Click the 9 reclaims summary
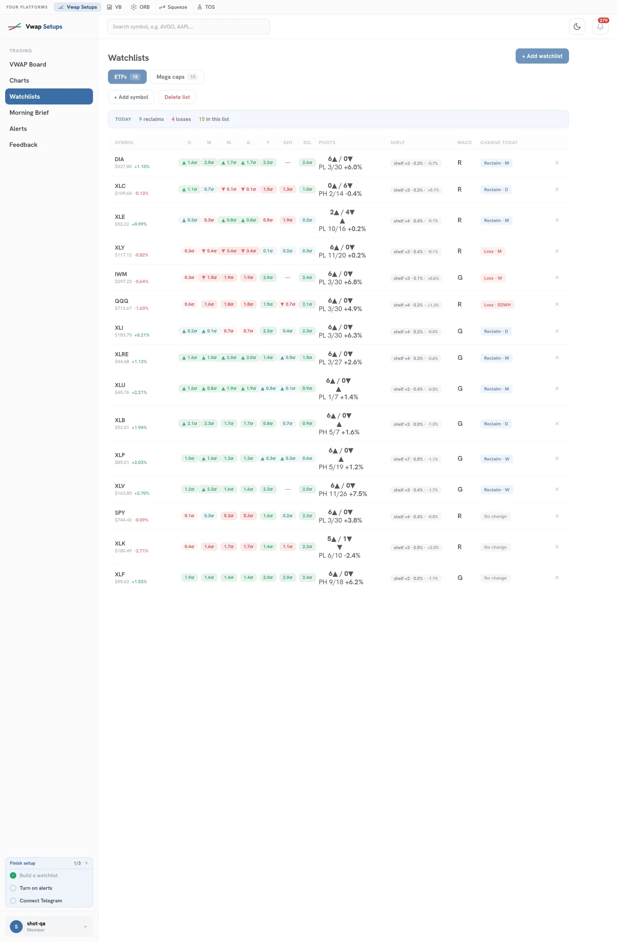 click(152, 119)
